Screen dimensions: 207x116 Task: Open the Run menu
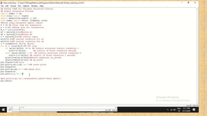[19, 6]
